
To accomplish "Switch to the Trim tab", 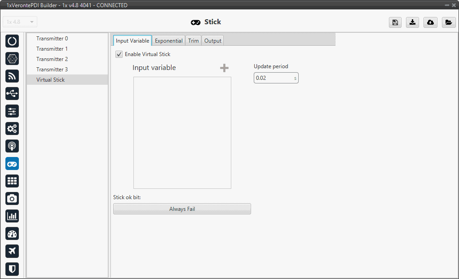I will [x=193, y=41].
